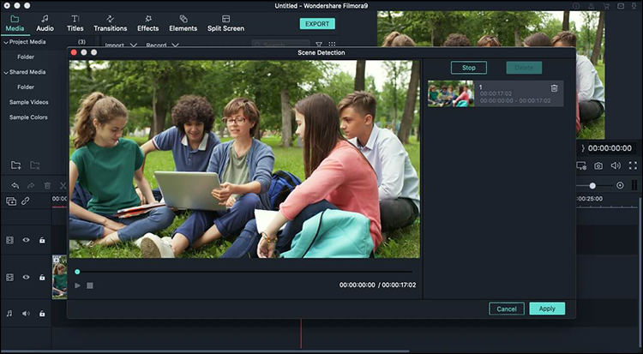Viewport: 643px width, 354px height.
Task: Redo the action in the timeline toolbar
Action: (x=31, y=186)
